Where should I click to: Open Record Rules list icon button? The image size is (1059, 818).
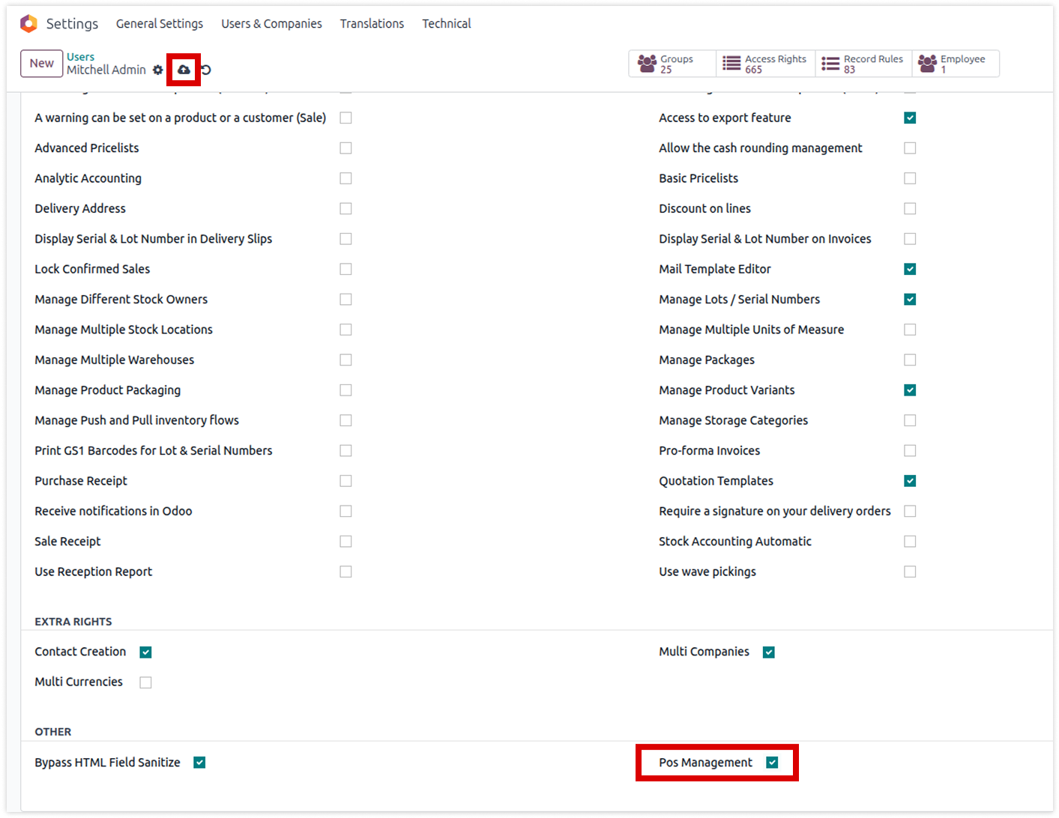tap(863, 64)
